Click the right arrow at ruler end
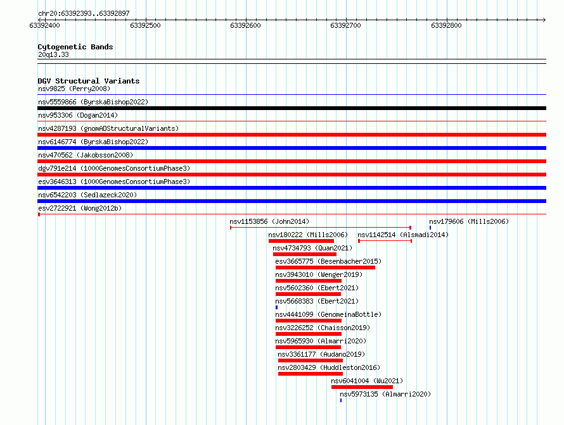564x425 pixels. 544,20
